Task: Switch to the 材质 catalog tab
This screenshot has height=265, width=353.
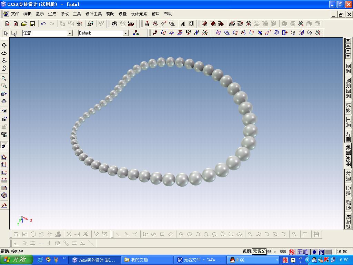Action: tap(348, 176)
